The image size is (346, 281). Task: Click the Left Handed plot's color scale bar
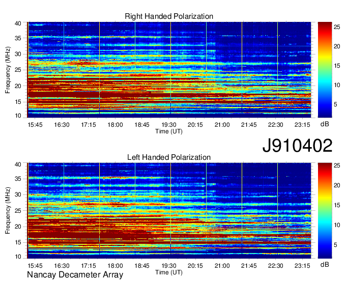[325, 211]
